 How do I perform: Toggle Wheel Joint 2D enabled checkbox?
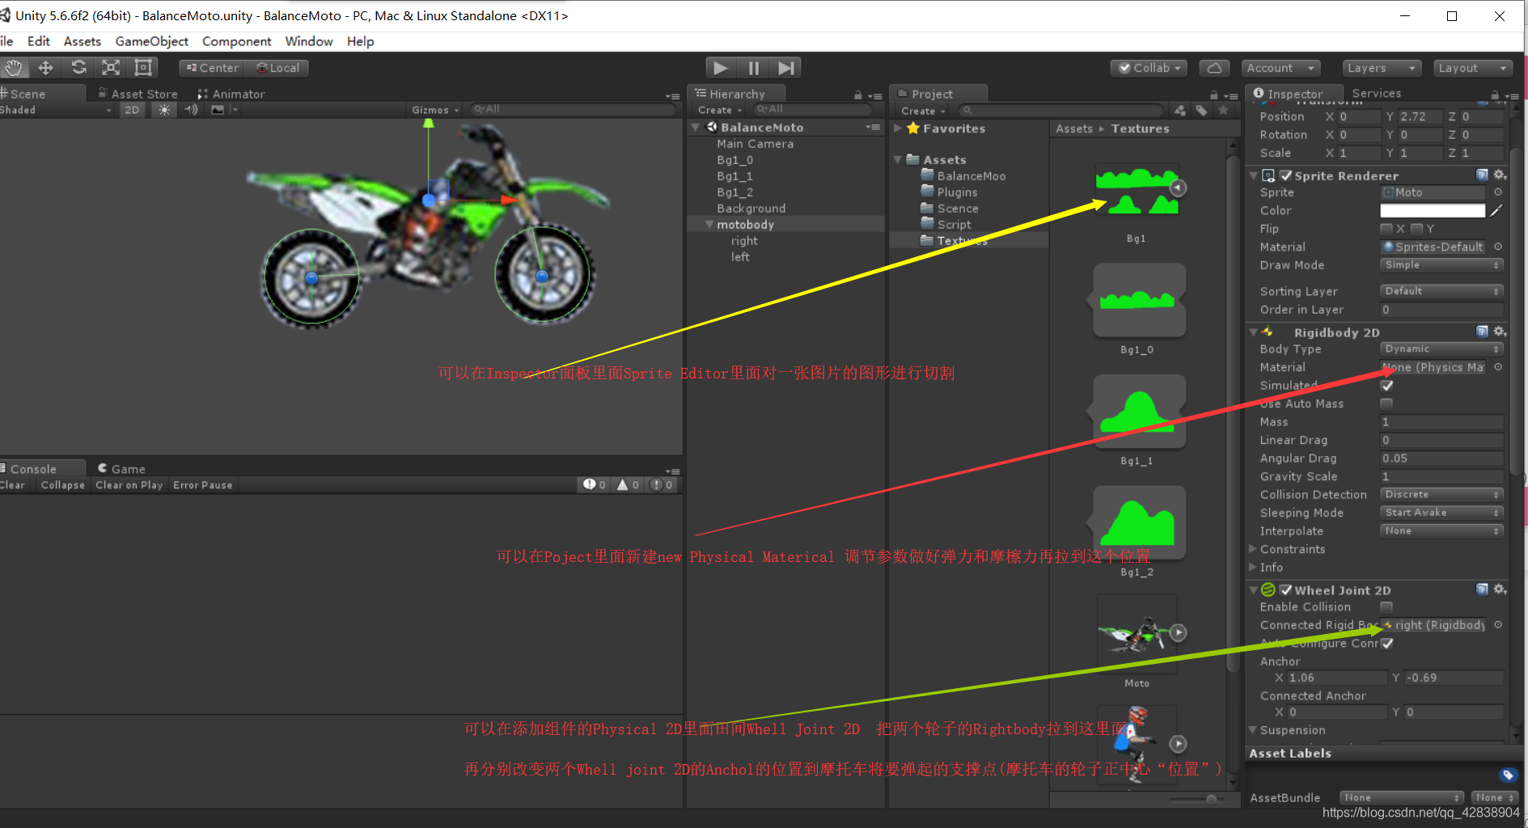(x=1286, y=590)
